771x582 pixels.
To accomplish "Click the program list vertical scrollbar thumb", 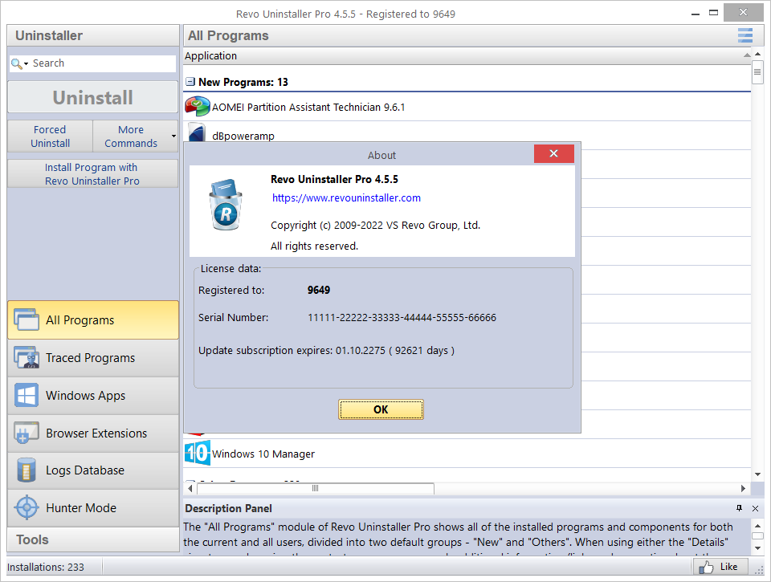I will click(x=757, y=72).
